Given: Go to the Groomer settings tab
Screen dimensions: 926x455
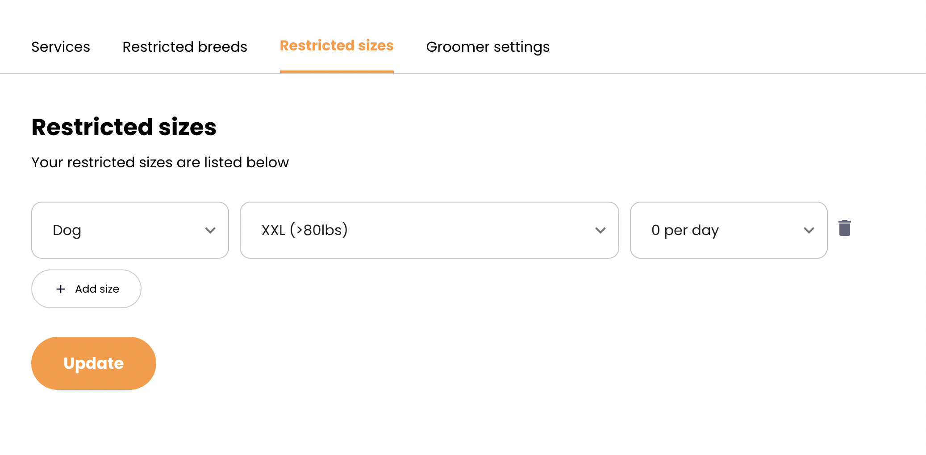Looking at the screenshot, I should [x=488, y=47].
